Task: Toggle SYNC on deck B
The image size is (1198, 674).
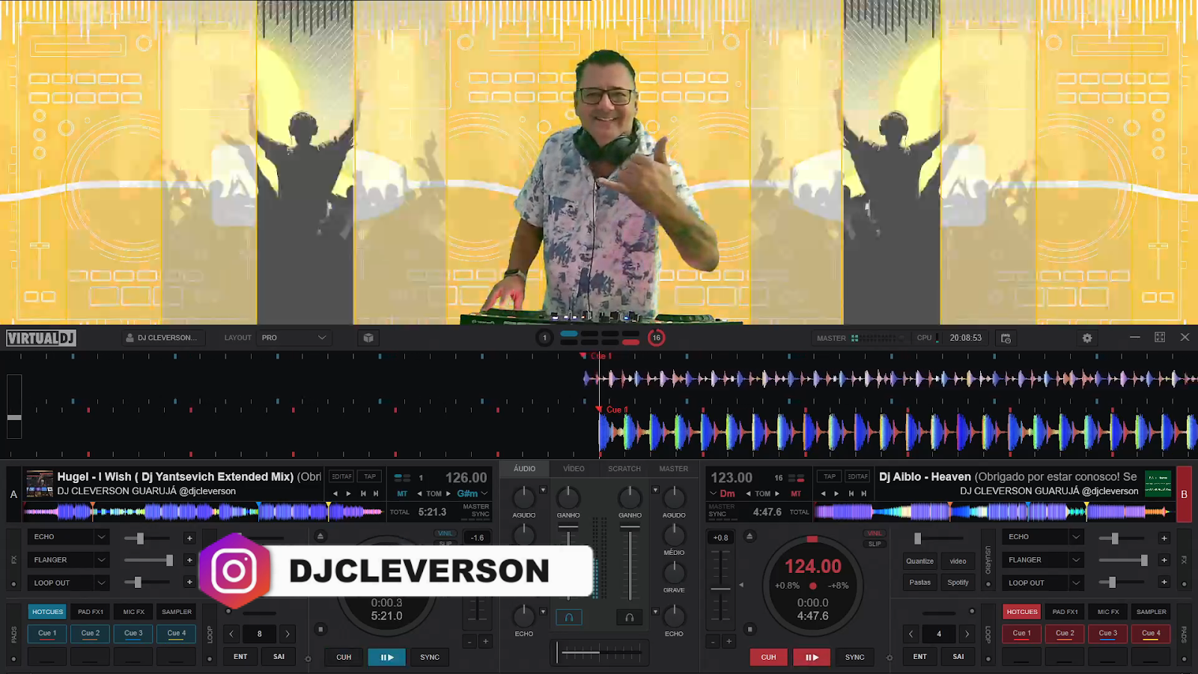Action: [854, 657]
